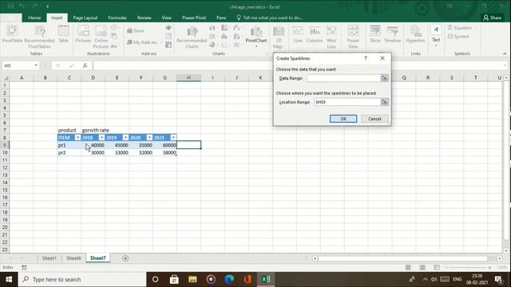
Task: Select cell containing 38000
Action: pyautogui.click(x=164, y=152)
